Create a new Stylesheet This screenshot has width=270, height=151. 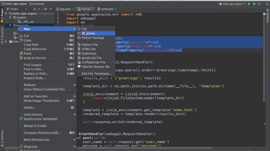(96, 53)
